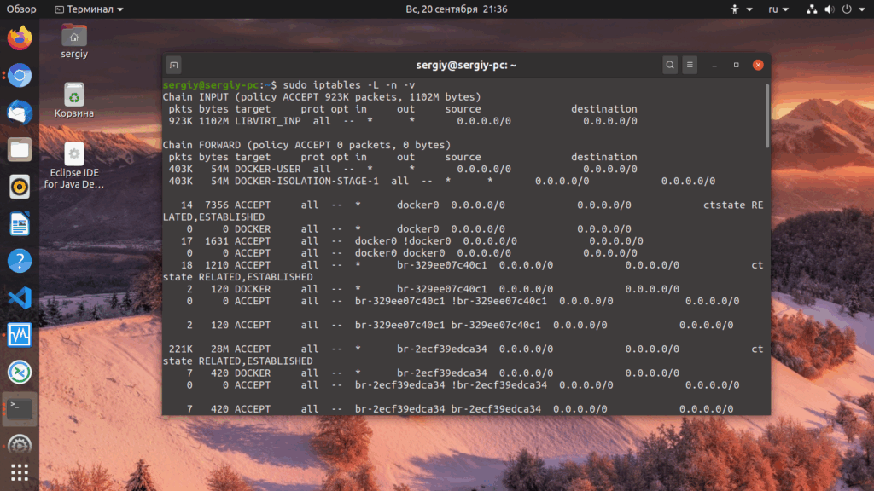The height and width of the screenshot is (491, 874).
Task: Open the power menu icon
Action: click(847, 9)
